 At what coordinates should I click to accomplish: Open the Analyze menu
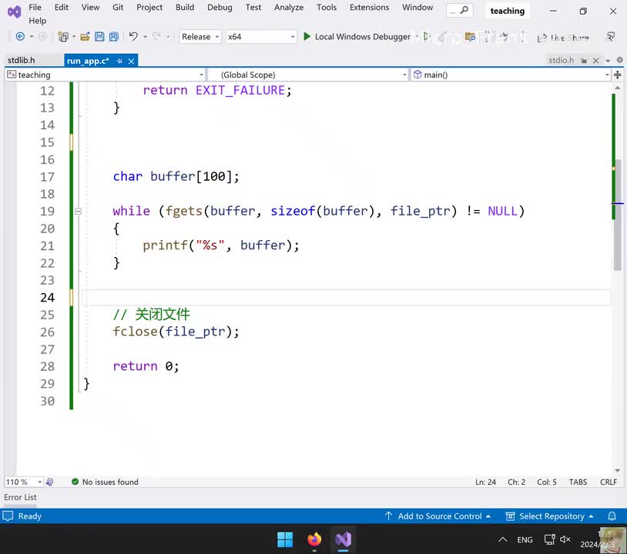tap(289, 7)
